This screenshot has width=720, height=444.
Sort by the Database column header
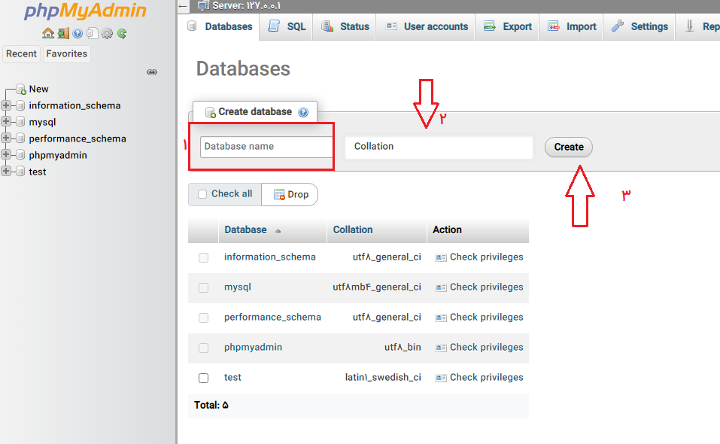click(x=245, y=230)
